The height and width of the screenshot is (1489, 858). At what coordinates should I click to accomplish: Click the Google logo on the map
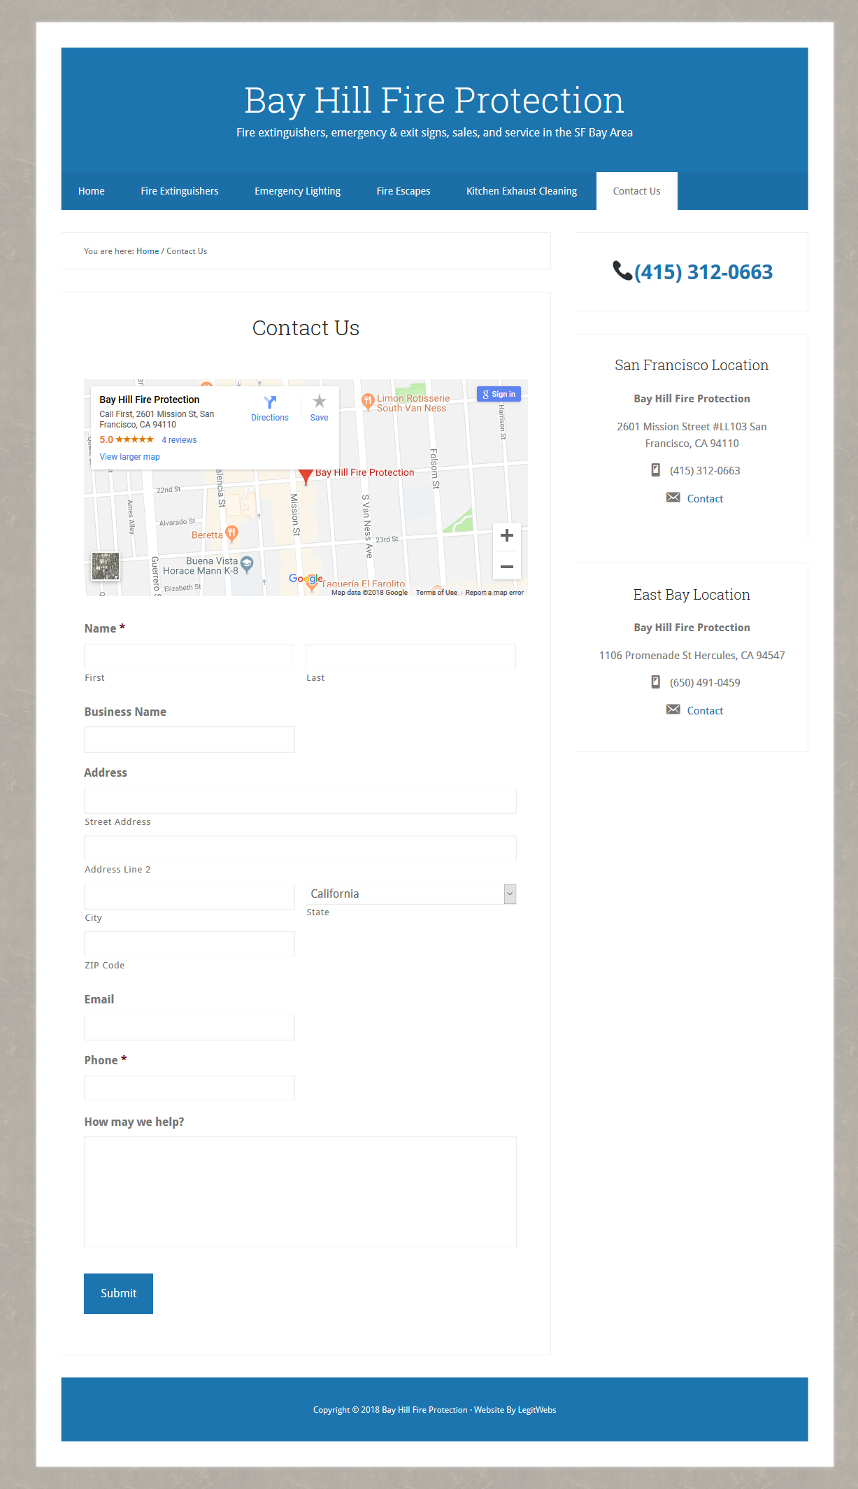coord(306,579)
